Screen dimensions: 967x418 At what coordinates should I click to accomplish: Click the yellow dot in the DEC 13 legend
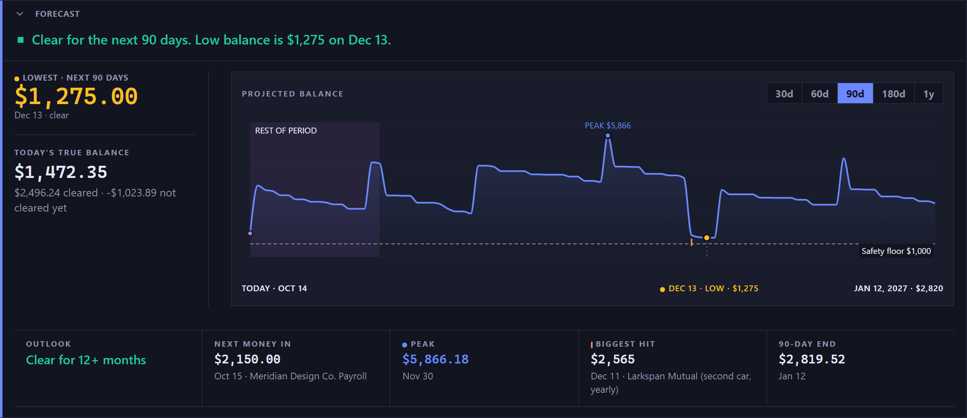[x=662, y=289]
